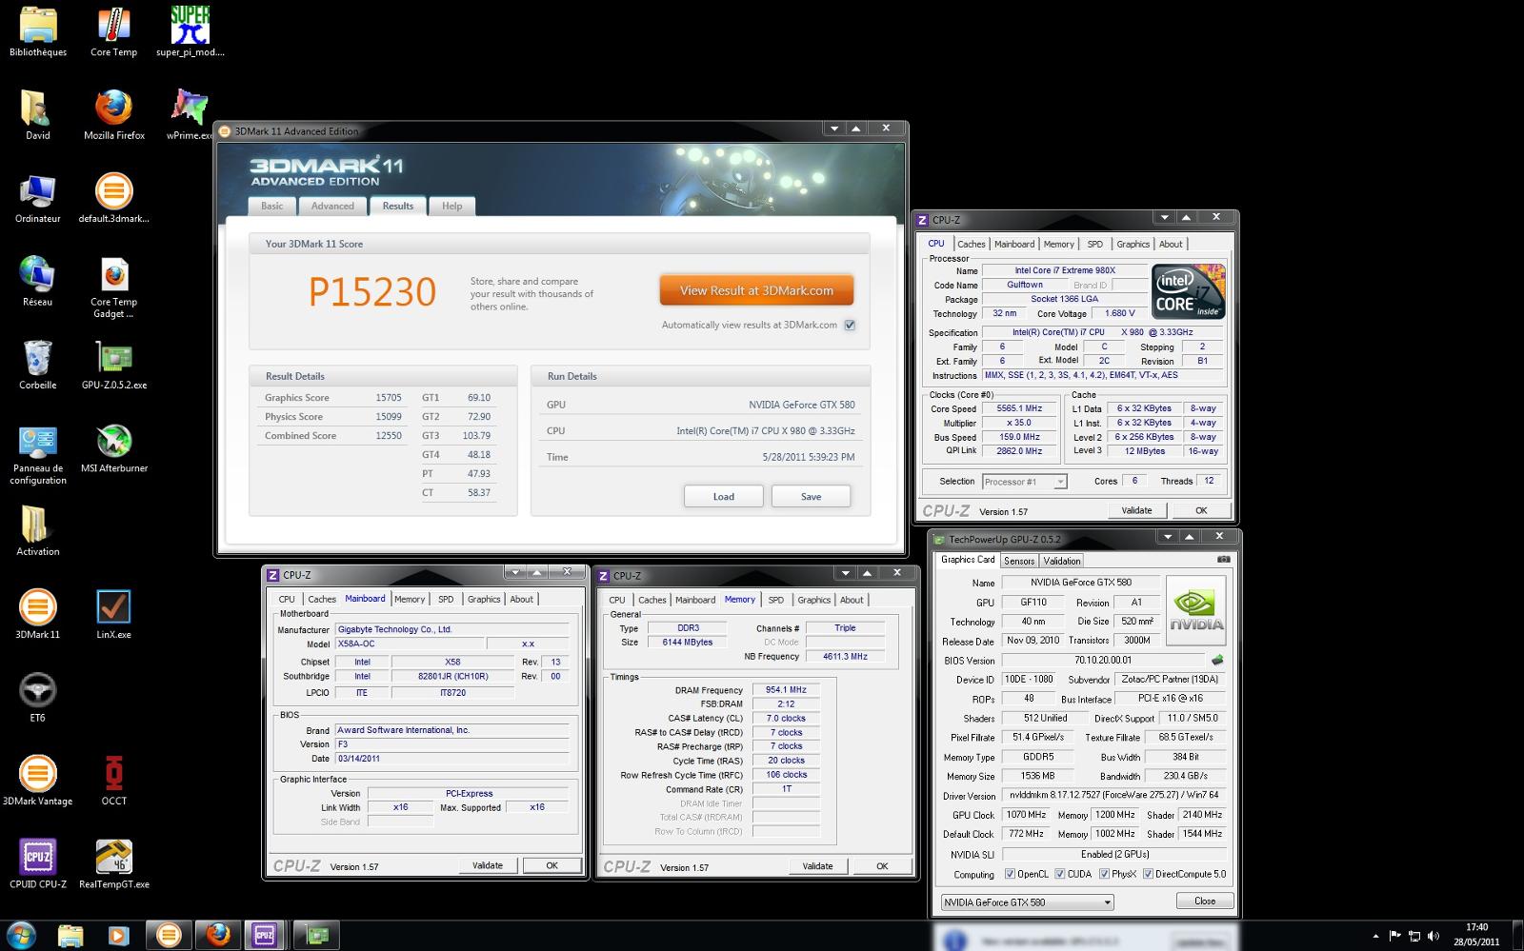
Task: Launch LinX.exe from the desktop
Action: click(x=114, y=614)
